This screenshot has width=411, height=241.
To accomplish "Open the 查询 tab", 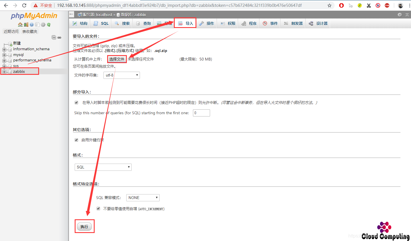I will click(143, 23).
